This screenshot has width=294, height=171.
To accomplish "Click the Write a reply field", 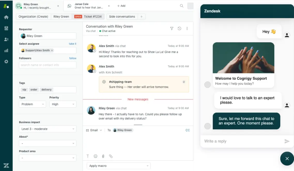I will click(x=242, y=141).
